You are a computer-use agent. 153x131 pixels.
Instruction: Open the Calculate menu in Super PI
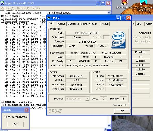coord(8,8)
